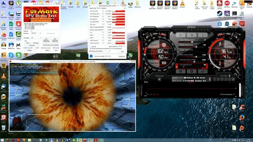This screenshot has height=142, width=253.
Task: Run FurMark GPU benchmark Preset 1080
Action: coord(46,40)
